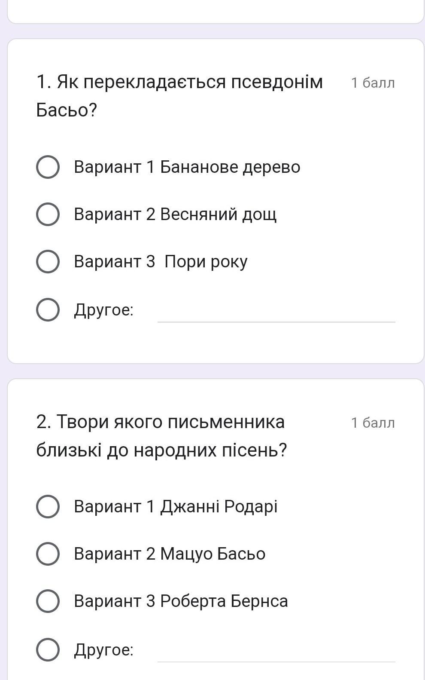This screenshot has height=680, width=425.
Task: Pick the Пори року radio button
Action: point(48,261)
